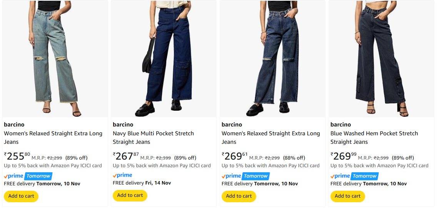Click the ₹267.87 price of Navy Blue jeans
This screenshot has width=444, height=208.
pos(126,156)
